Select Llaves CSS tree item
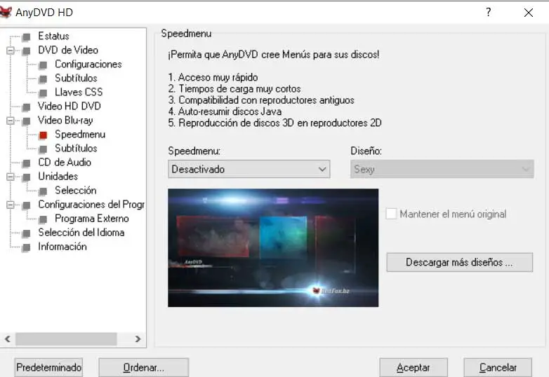Viewport: 549px width, 377px height. [x=79, y=92]
